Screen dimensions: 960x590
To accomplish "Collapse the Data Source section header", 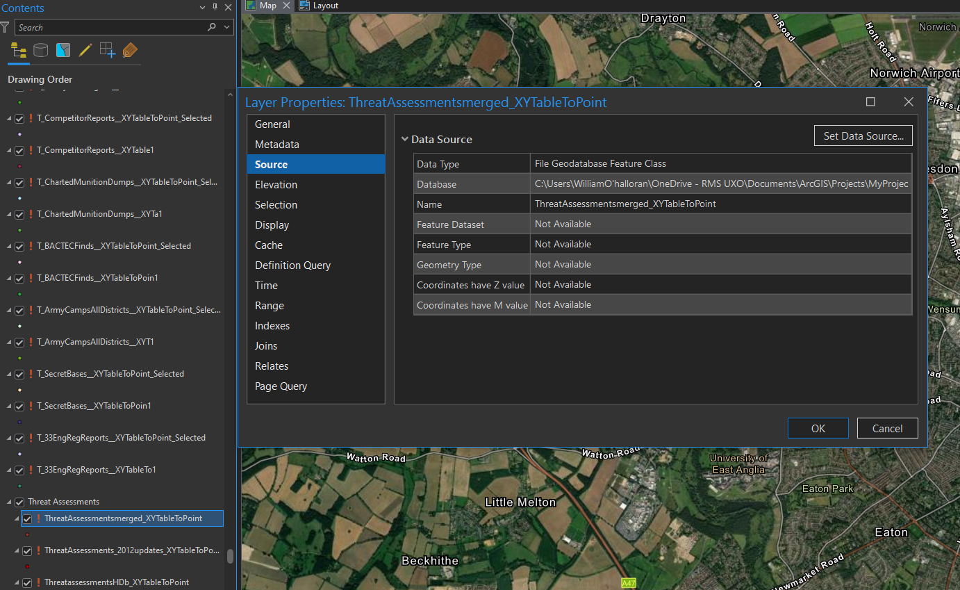I will pyautogui.click(x=405, y=139).
